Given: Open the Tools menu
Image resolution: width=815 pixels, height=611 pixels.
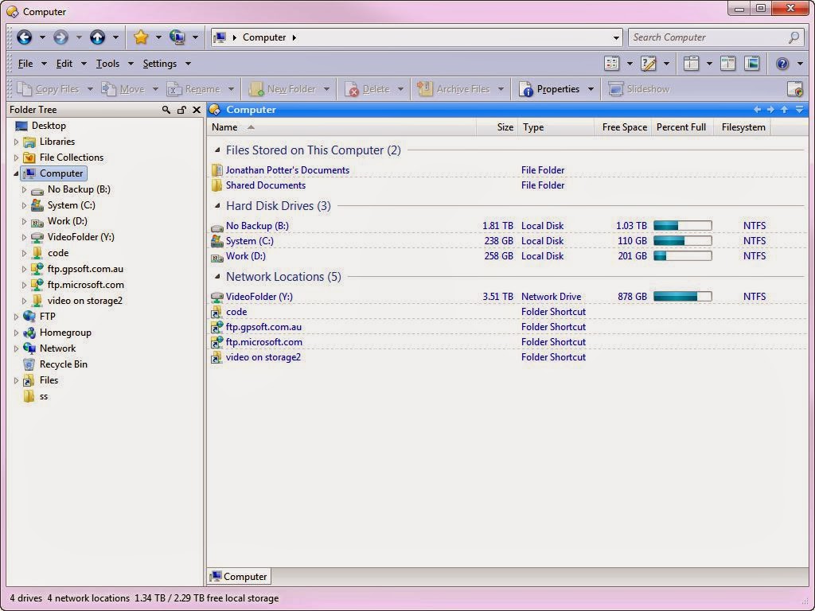Looking at the screenshot, I should pos(107,64).
